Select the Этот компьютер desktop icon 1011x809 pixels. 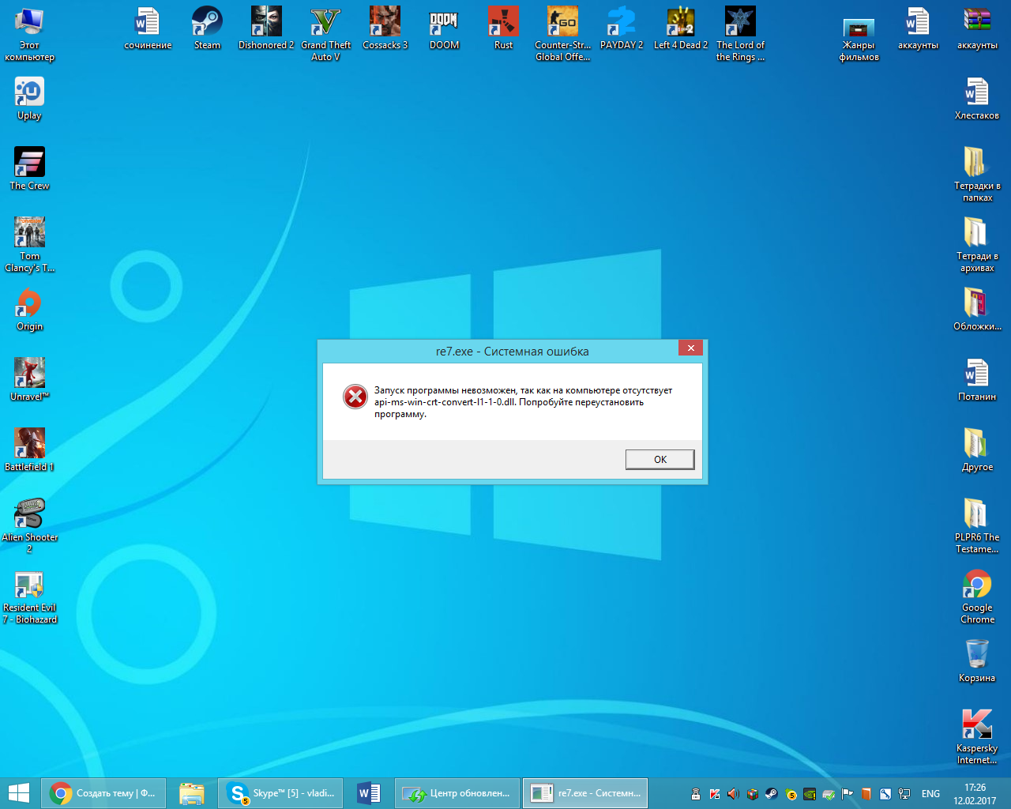click(x=29, y=34)
